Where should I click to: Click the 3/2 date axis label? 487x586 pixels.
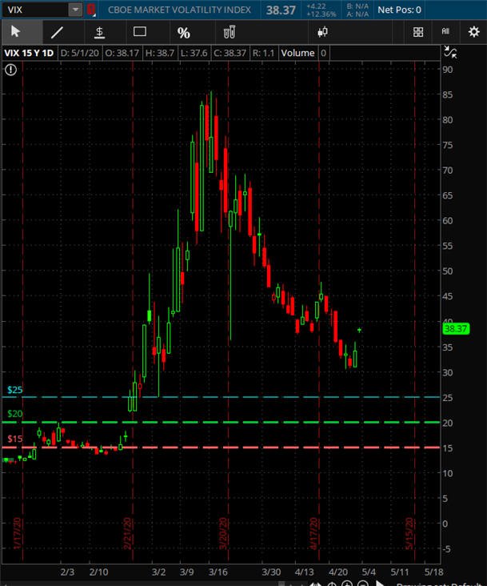[x=158, y=572]
